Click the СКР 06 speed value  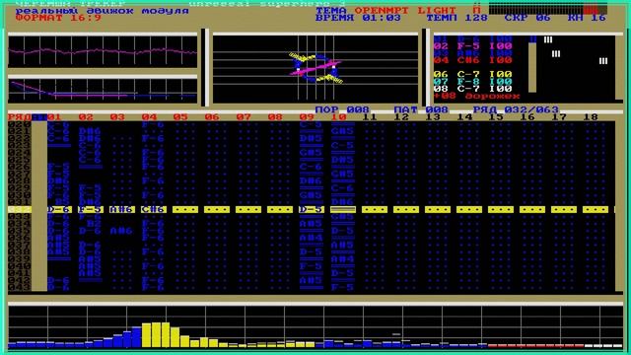point(527,18)
